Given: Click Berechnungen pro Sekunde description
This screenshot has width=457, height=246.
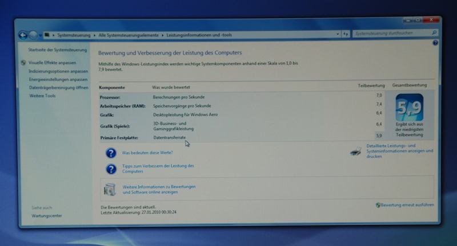Looking at the screenshot, I should coord(179,97).
